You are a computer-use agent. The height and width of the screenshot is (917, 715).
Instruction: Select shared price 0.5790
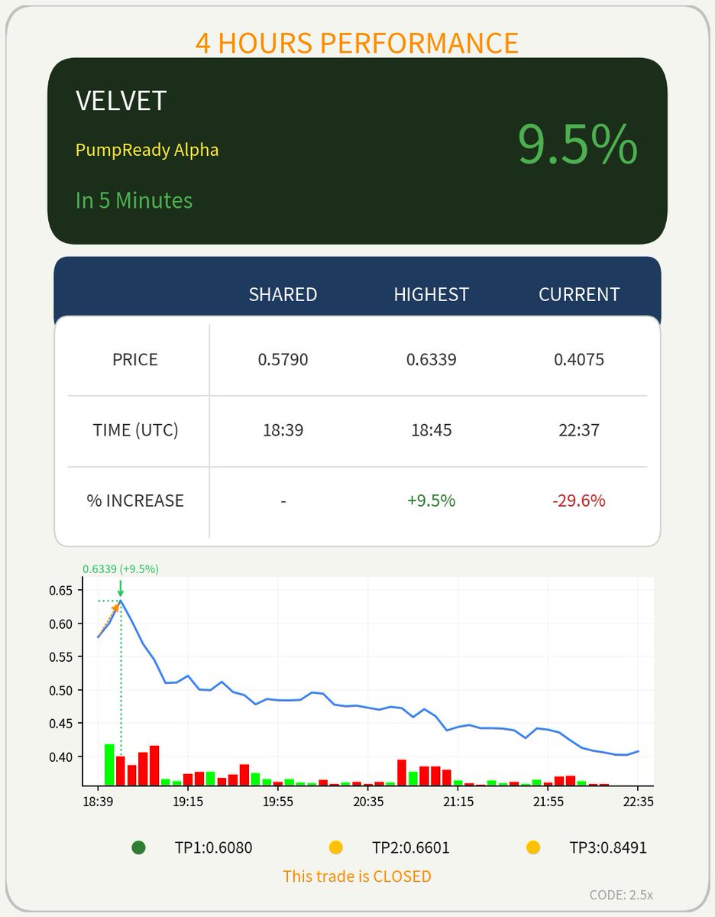coord(283,359)
